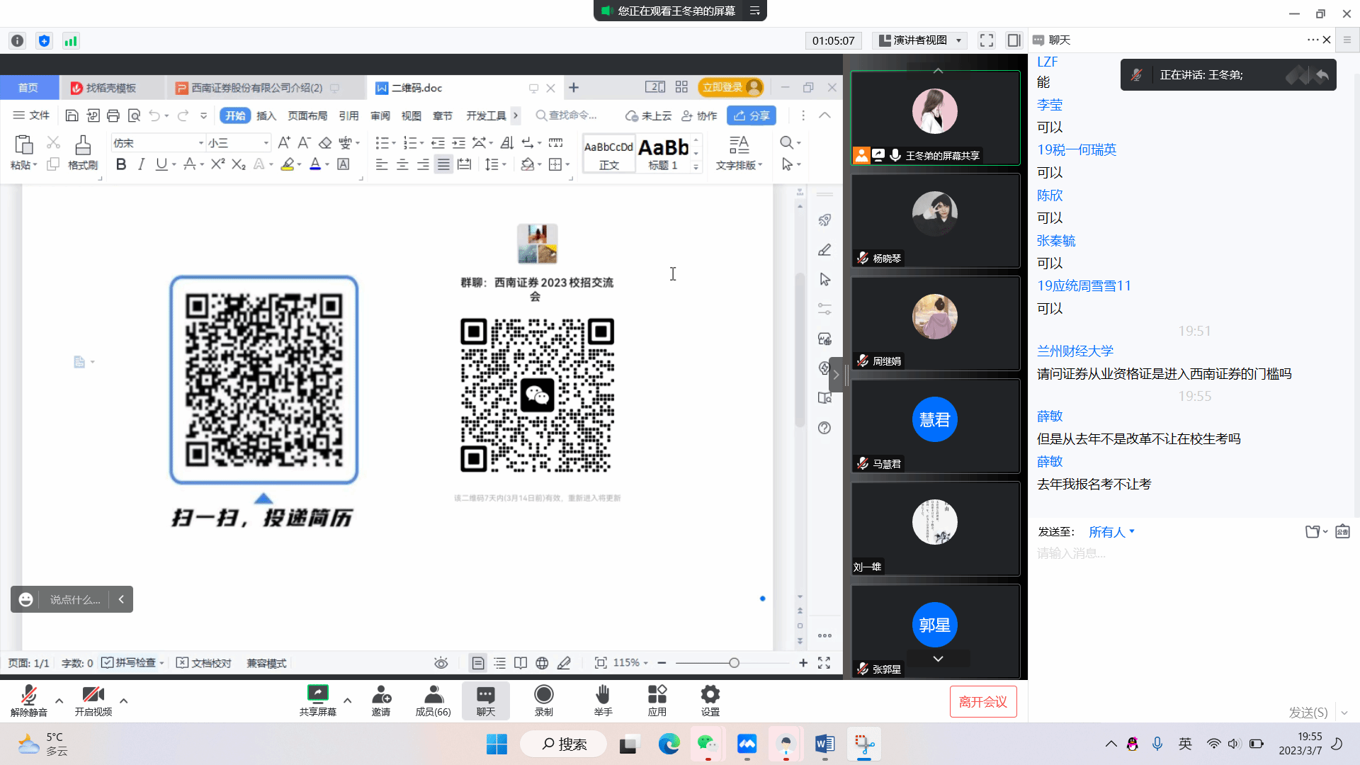Expand share options arrow beside 共享屏幕
Screen dimensions: 1360x765
coord(347,701)
